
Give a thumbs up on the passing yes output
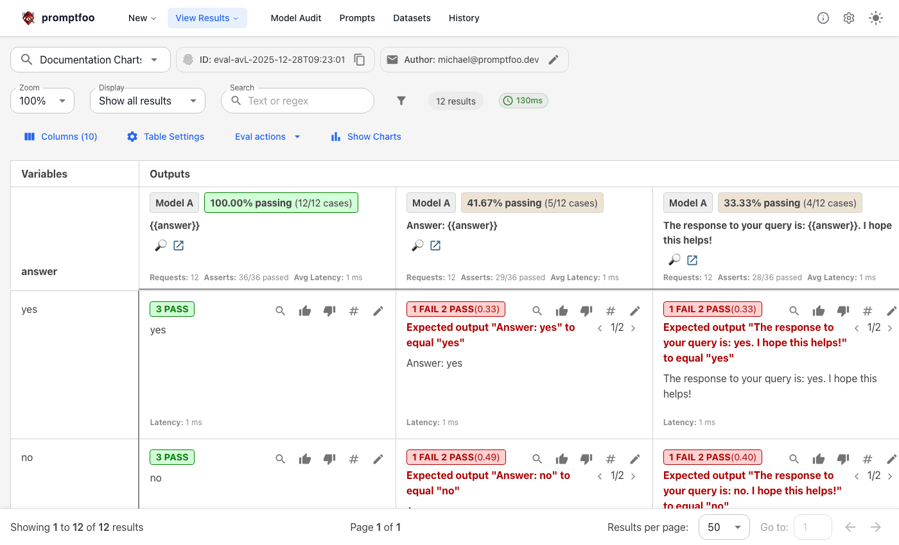[x=305, y=310]
